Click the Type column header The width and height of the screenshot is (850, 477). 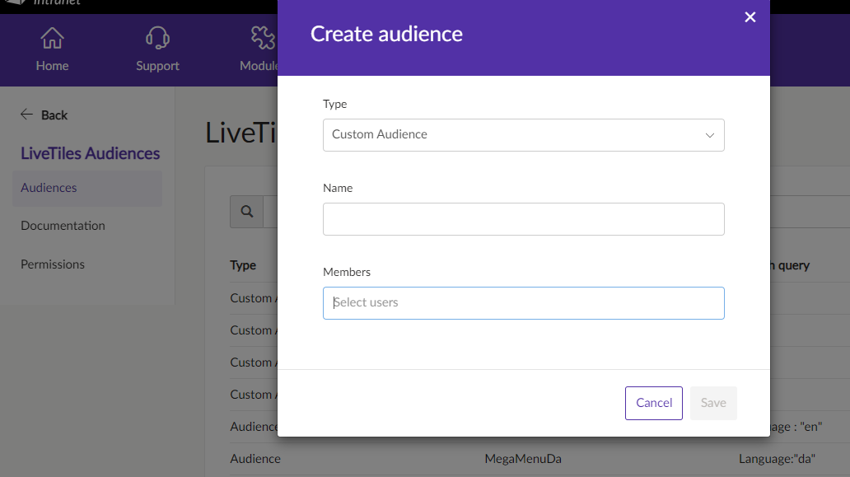243,265
